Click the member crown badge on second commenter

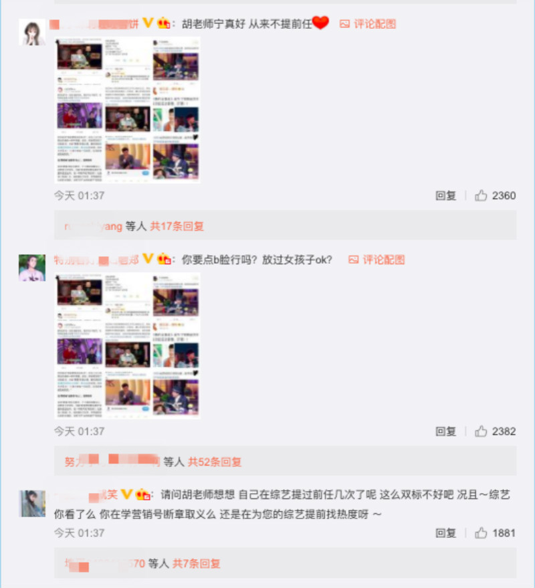click(x=165, y=259)
